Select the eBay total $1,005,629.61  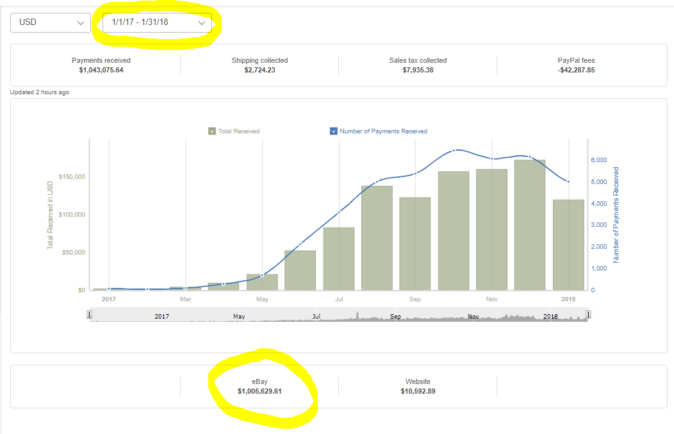click(259, 392)
